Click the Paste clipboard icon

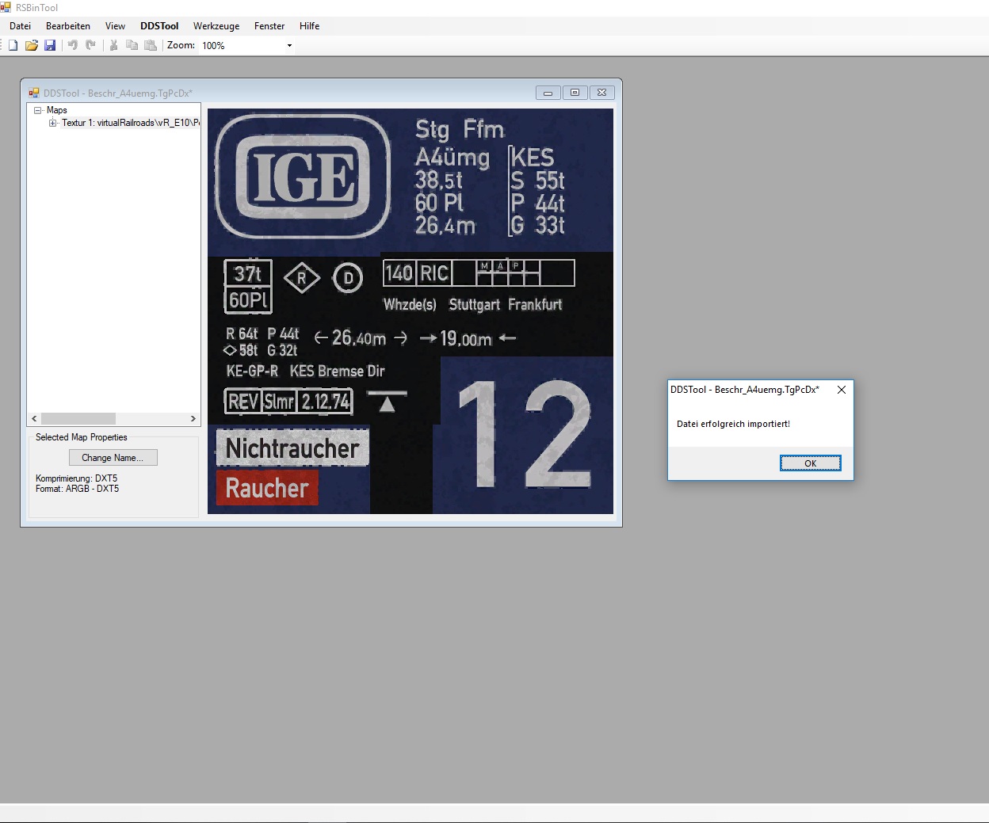(x=151, y=45)
